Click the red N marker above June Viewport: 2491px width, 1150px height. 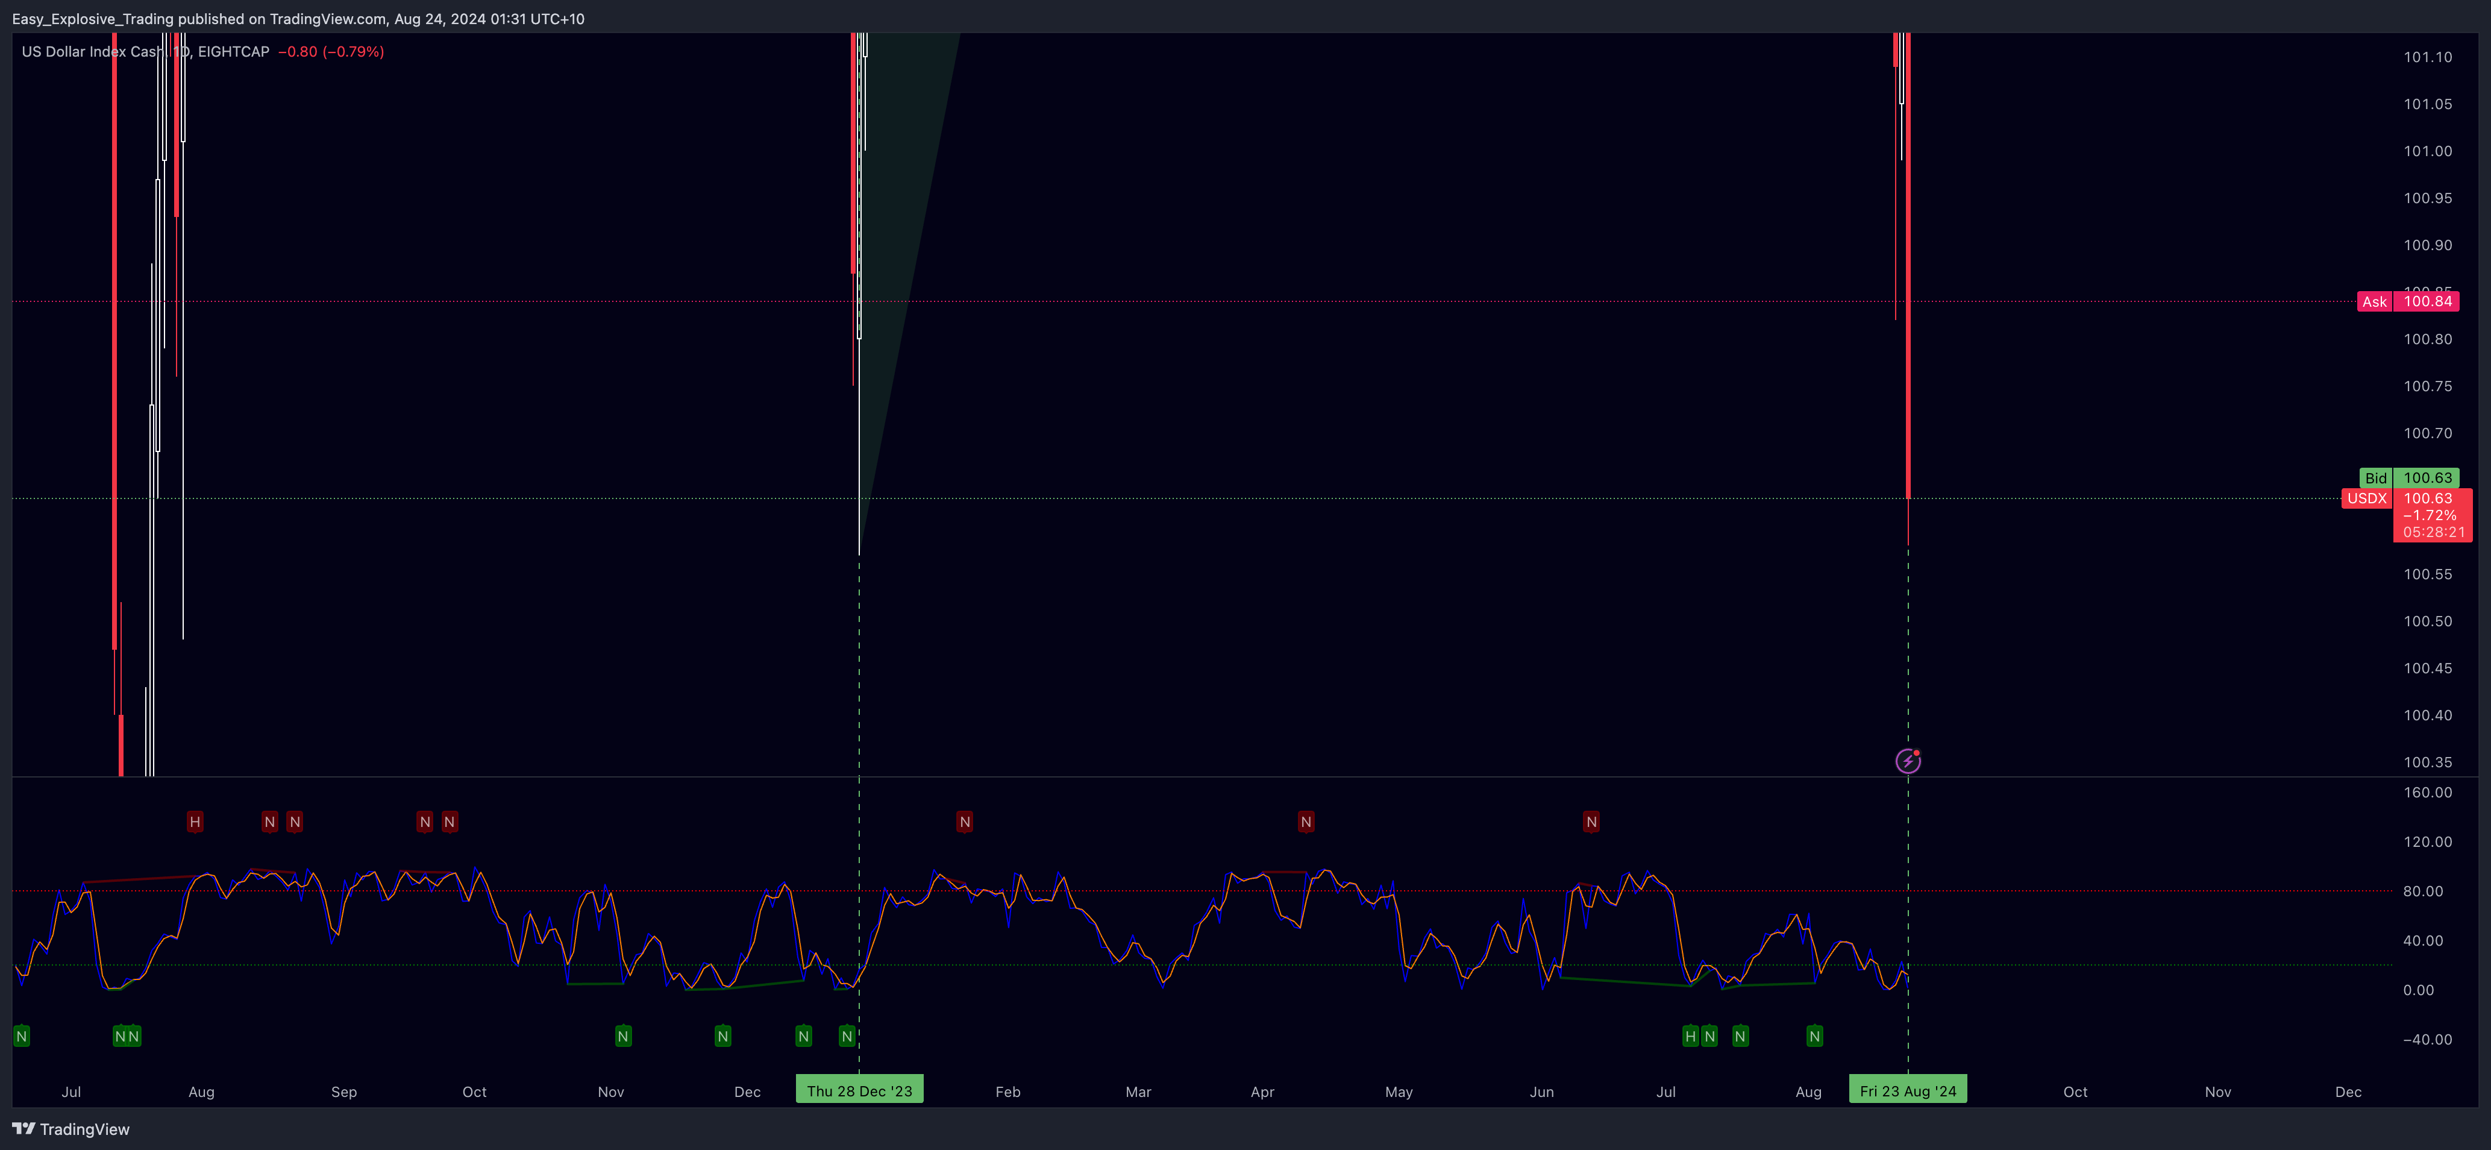[1592, 821]
